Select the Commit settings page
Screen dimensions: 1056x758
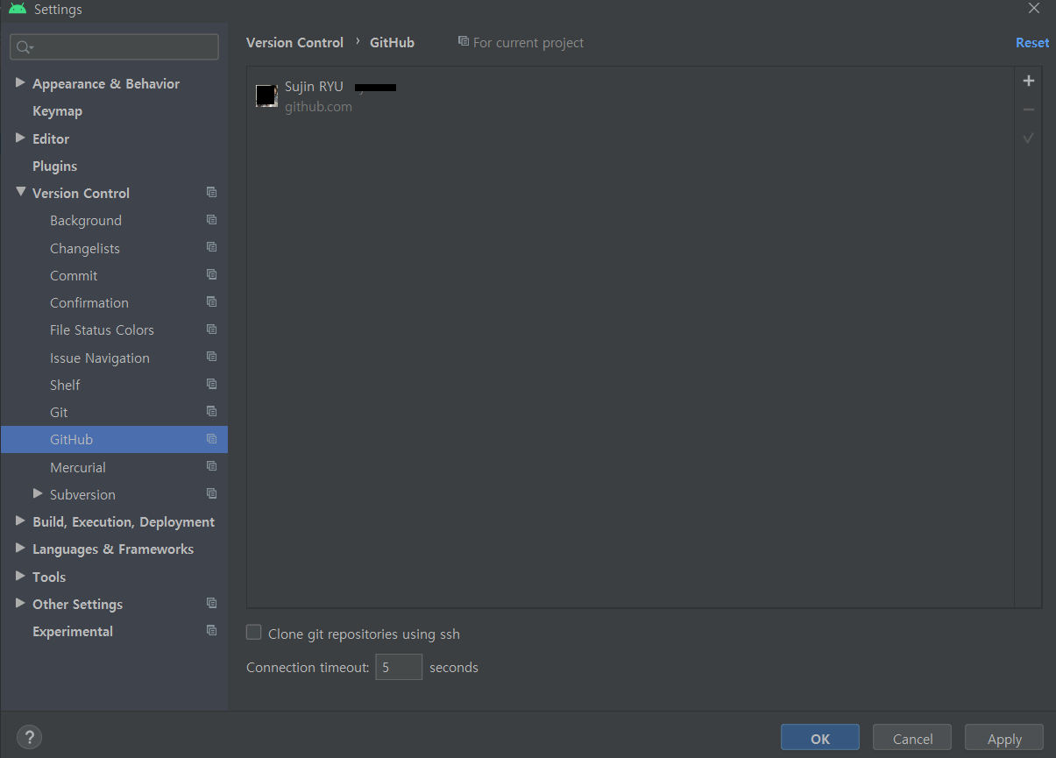pyautogui.click(x=74, y=275)
